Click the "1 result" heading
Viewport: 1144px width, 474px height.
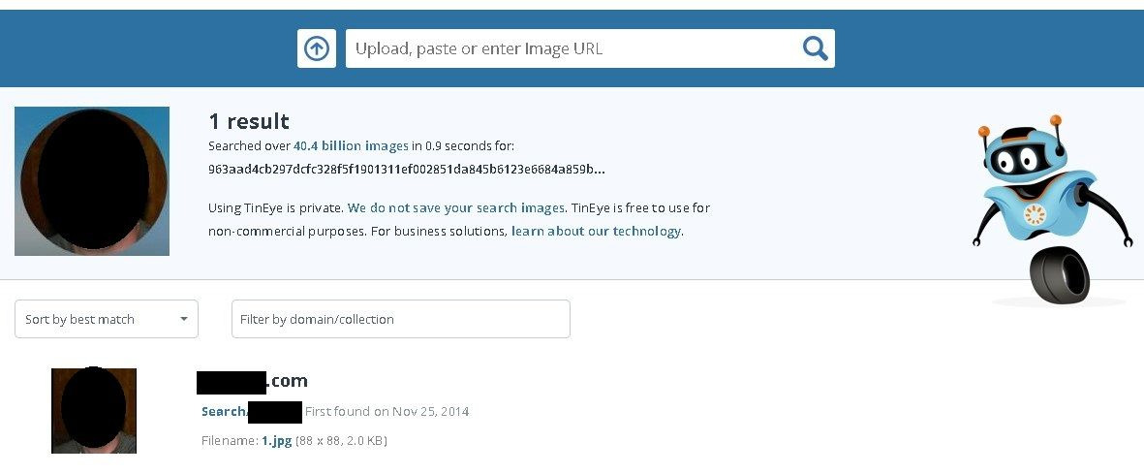[x=249, y=121]
